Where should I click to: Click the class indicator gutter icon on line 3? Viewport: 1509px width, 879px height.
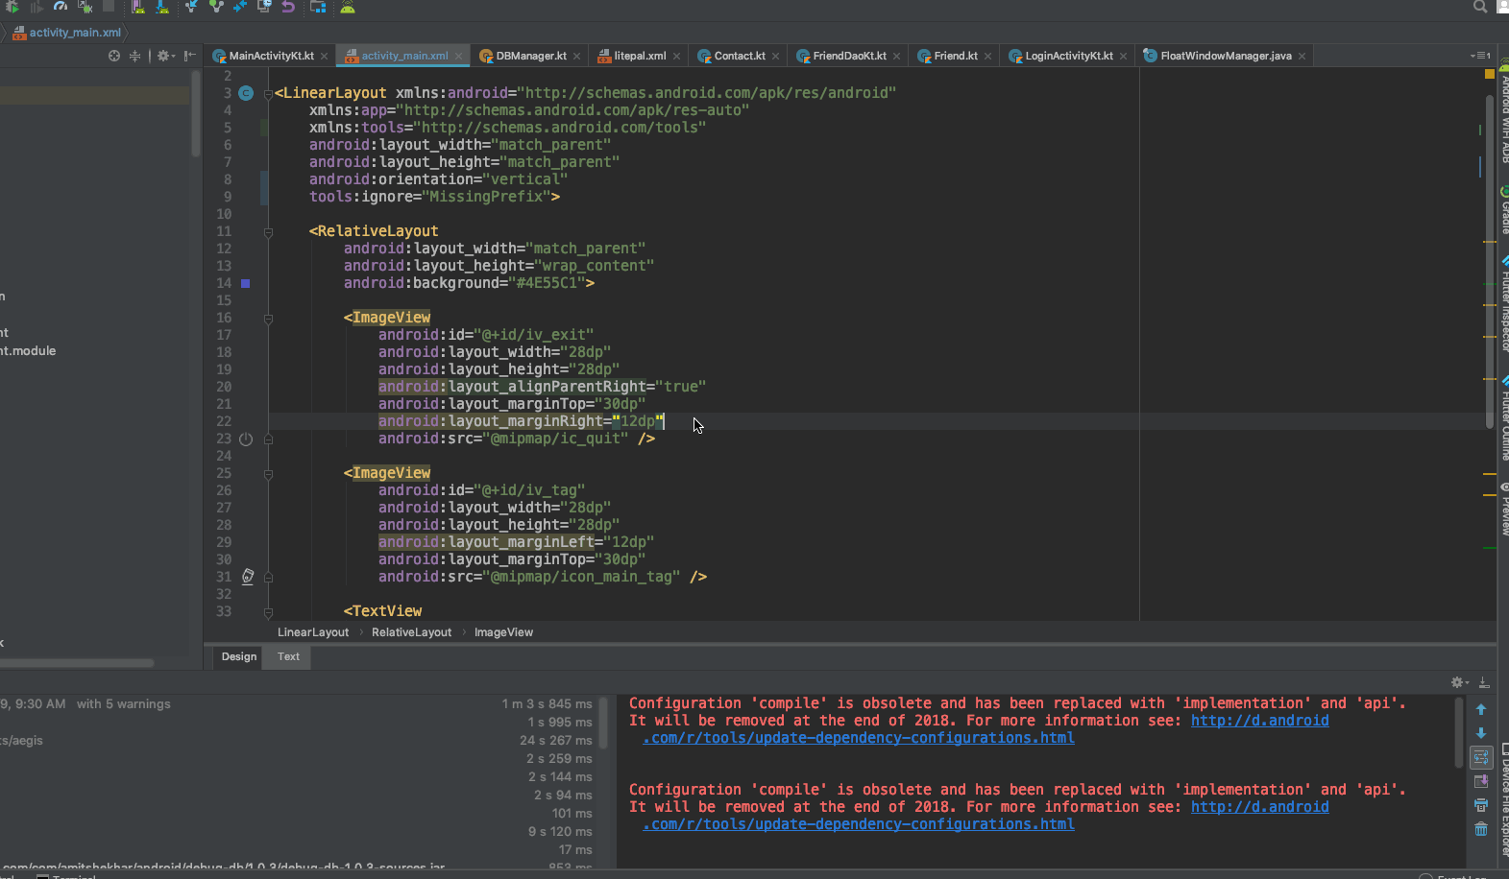click(246, 93)
